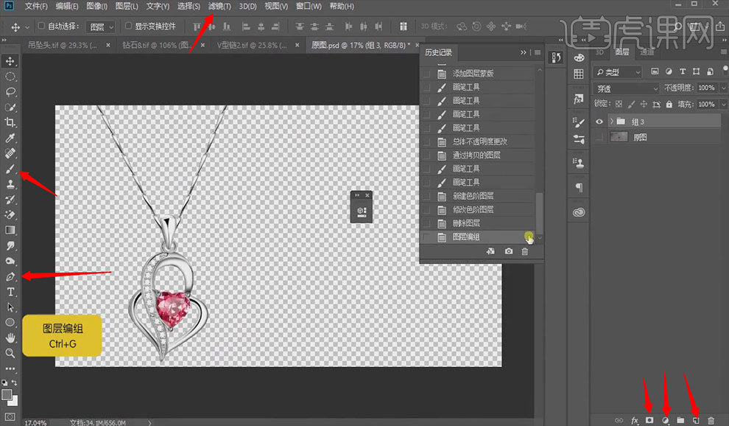The height and width of the screenshot is (426, 729).
Task: Open layer filter type dropdown 类型
Action: pos(617,71)
